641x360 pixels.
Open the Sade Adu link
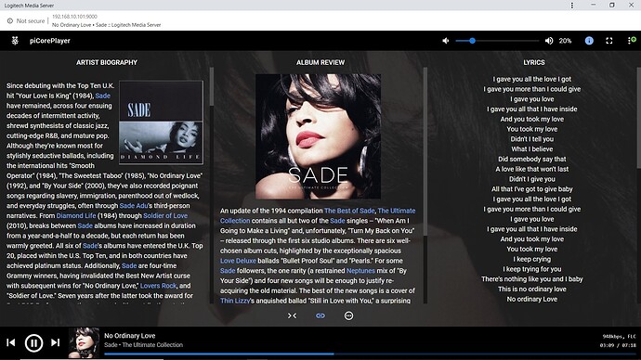(133, 206)
